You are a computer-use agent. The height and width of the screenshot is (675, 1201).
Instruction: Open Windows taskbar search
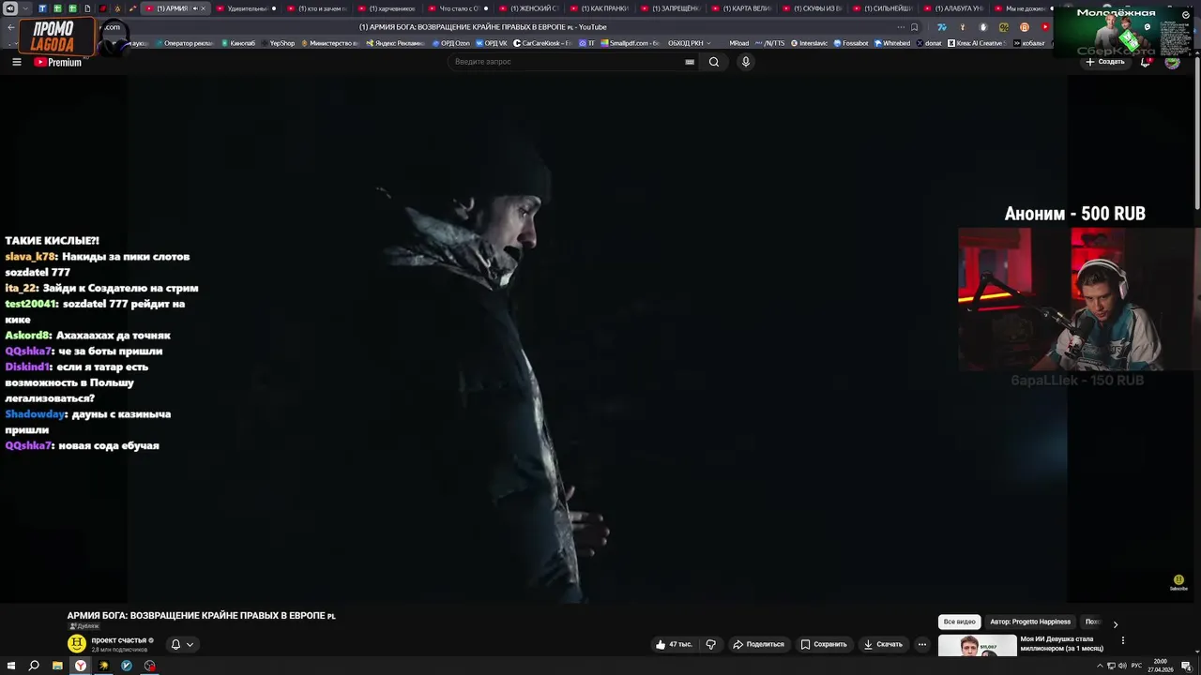[x=34, y=666]
